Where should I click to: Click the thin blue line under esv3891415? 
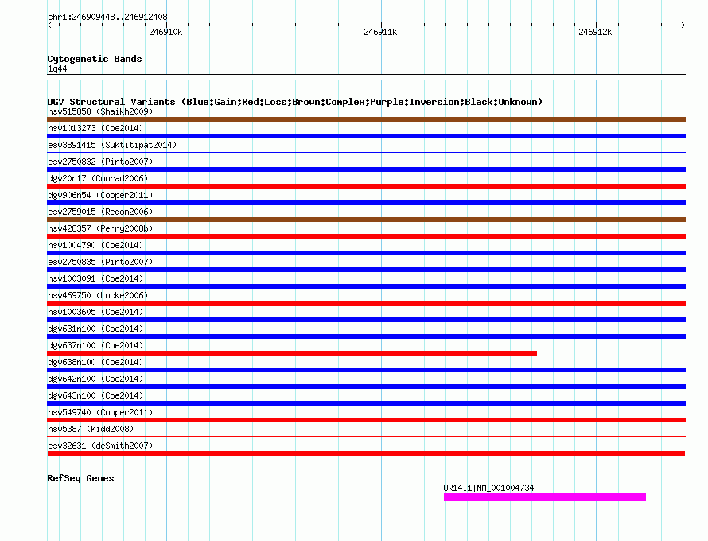coord(366,153)
